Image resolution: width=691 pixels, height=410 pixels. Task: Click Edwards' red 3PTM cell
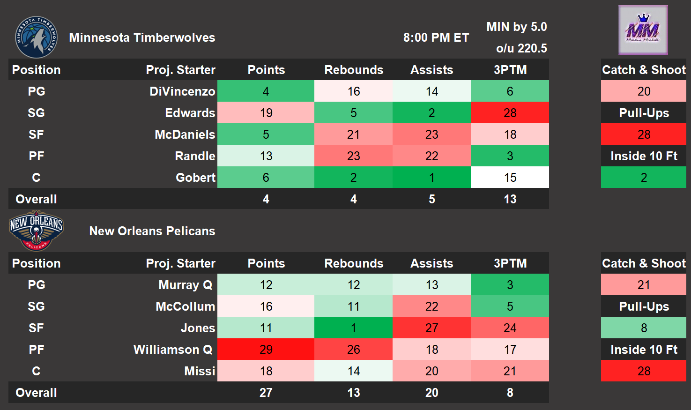[510, 113]
